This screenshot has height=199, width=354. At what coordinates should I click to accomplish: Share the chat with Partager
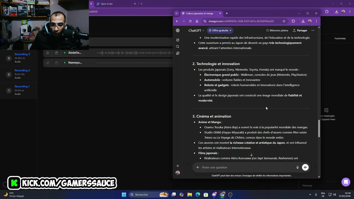(x=300, y=30)
